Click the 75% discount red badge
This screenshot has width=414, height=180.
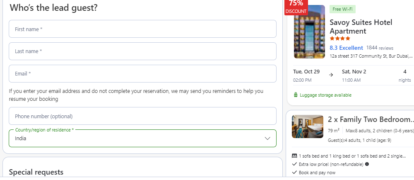pos(296,7)
